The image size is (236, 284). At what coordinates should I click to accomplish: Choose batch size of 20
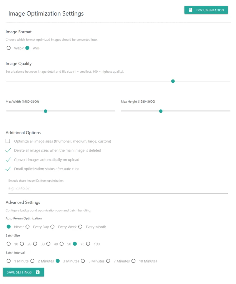pyautogui.click(x=22, y=244)
